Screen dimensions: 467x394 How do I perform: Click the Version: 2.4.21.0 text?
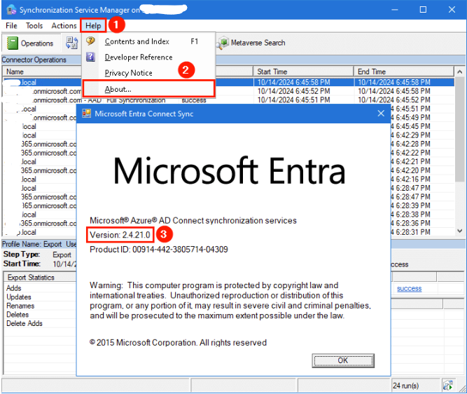(x=120, y=235)
